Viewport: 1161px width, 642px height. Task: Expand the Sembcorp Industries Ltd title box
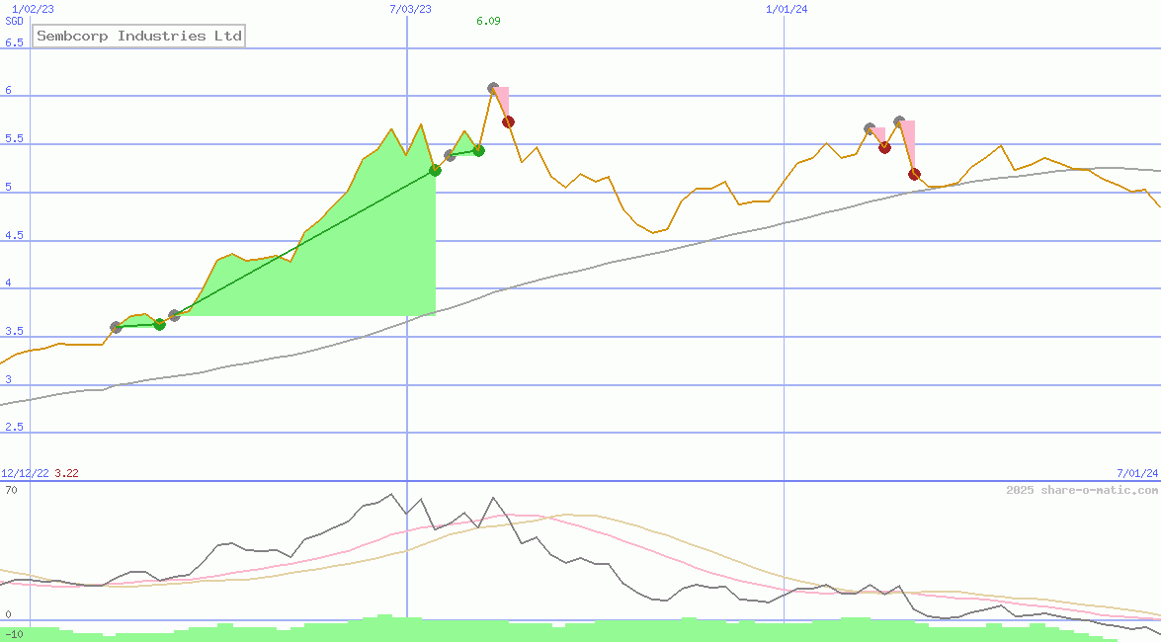(x=138, y=36)
